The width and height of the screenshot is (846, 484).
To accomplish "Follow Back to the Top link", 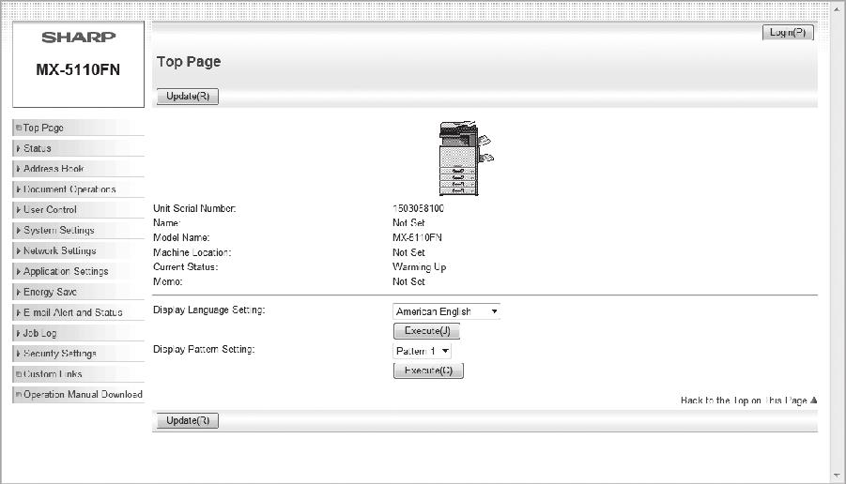I will (749, 401).
